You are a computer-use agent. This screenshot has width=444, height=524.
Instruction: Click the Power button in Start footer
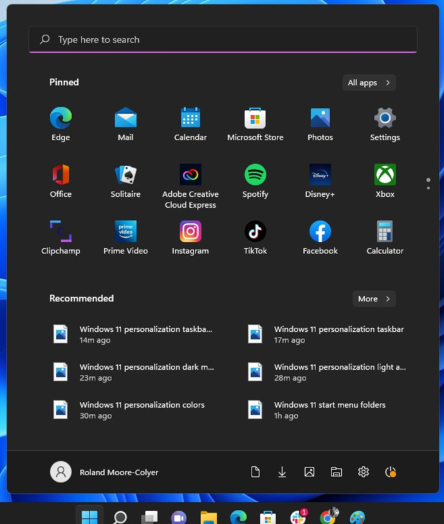click(x=390, y=472)
